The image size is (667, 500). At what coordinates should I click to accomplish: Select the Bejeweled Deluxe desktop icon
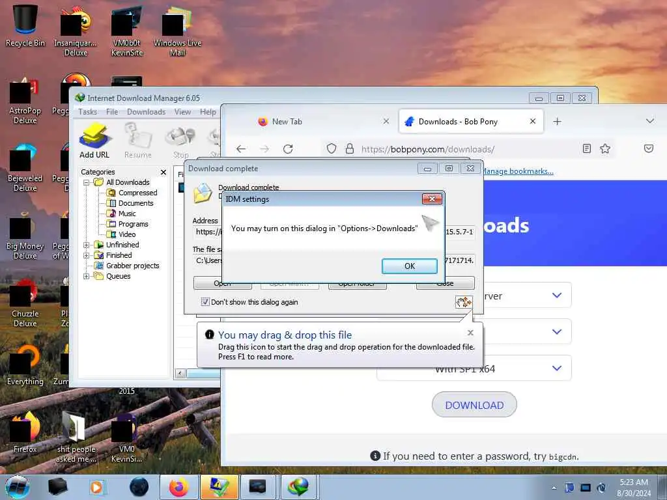pyautogui.click(x=25, y=167)
